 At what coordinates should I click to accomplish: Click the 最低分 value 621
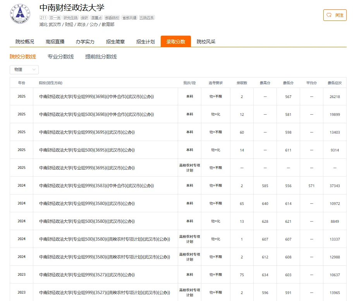tap(288, 222)
